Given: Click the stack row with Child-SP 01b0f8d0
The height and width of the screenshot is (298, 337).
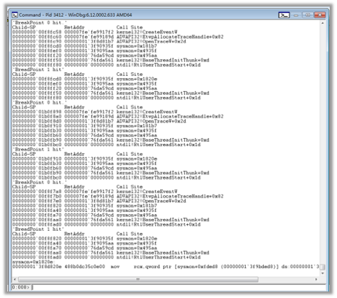Looking at the screenshot, I should 99,121.
